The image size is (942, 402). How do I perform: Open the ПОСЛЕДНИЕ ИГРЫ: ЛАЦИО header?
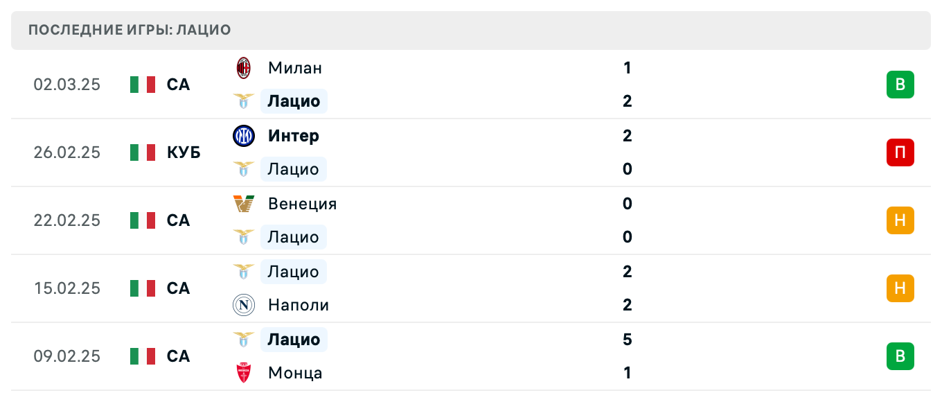point(127,30)
